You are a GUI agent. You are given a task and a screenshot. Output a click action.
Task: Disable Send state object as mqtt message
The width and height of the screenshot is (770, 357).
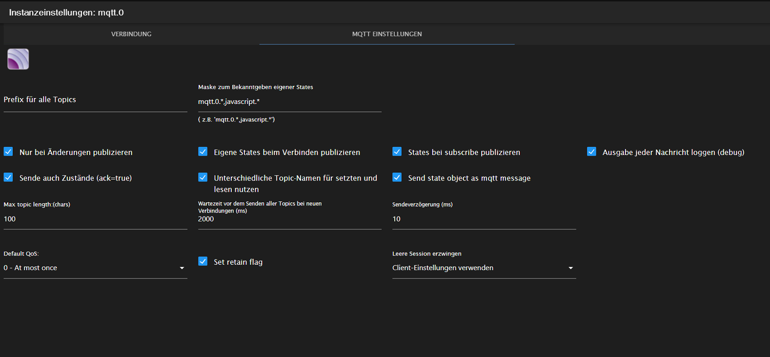(397, 178)
